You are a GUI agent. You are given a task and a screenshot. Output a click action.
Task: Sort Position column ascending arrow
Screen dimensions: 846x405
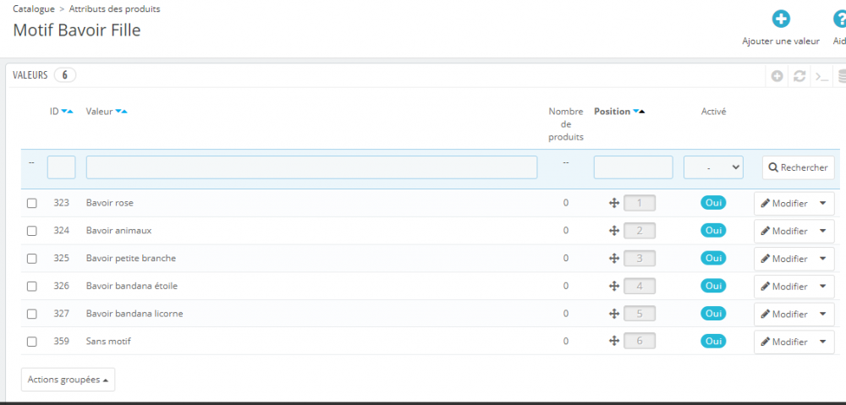(642, 112)
